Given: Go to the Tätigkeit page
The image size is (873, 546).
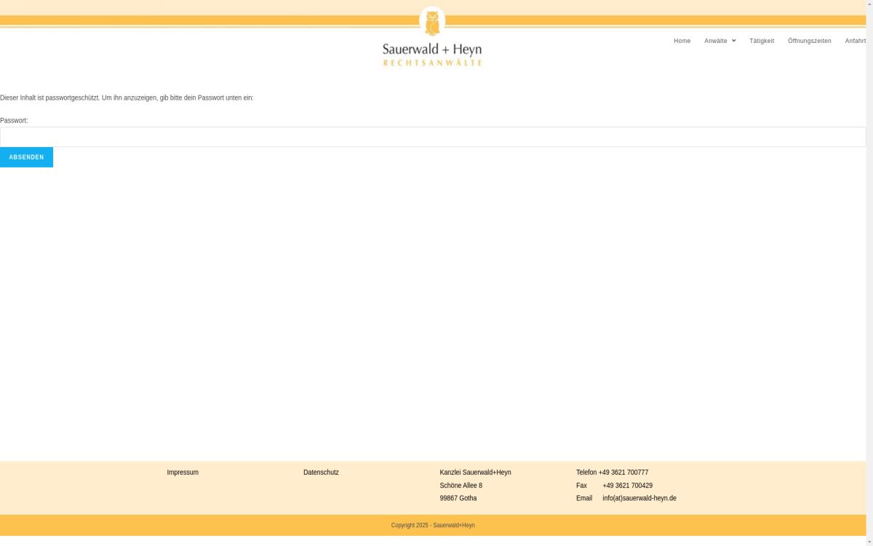Looking at the screenshot, I should point(762,41).
